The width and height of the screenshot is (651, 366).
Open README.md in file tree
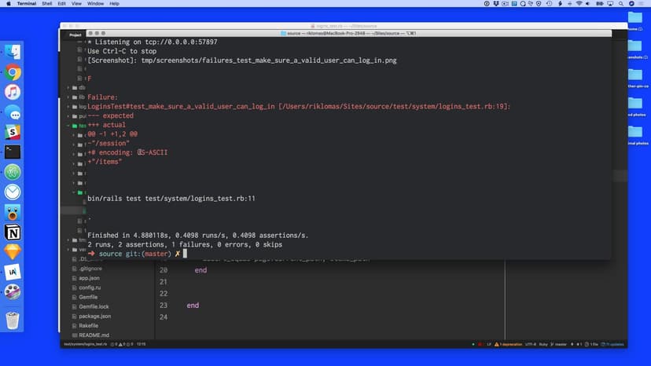[94, 335]
